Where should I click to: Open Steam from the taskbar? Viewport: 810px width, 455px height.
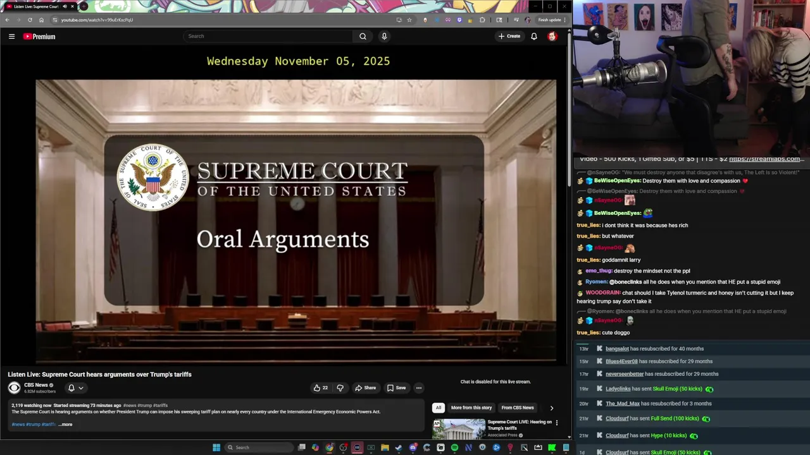pos(398,447)
